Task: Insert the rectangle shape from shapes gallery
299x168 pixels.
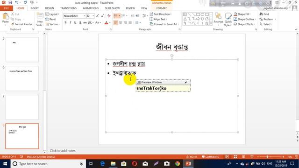Action: (198, 14)
